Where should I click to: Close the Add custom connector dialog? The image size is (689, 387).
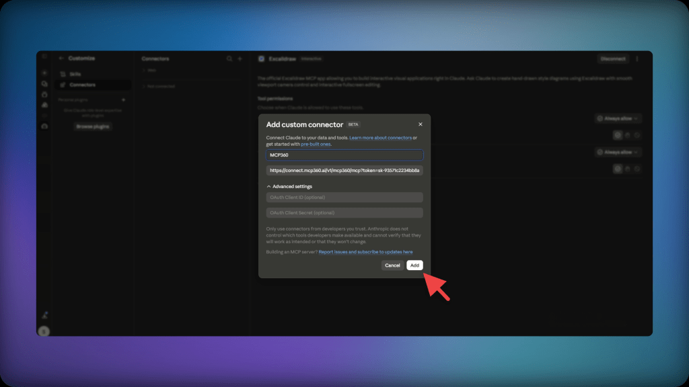coord(420,124)
